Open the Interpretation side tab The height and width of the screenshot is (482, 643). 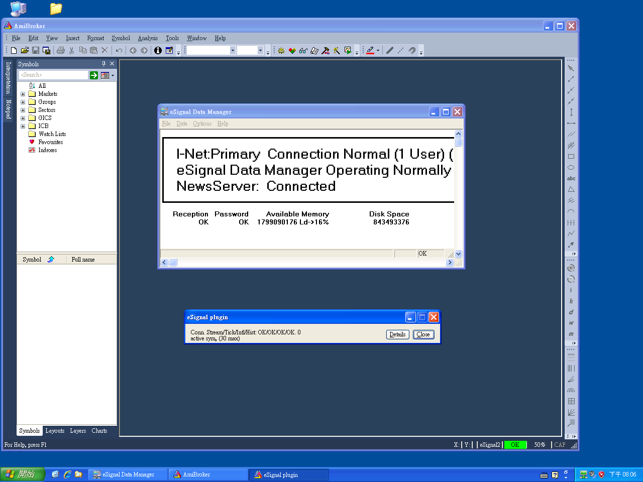(x=8, y=78)
